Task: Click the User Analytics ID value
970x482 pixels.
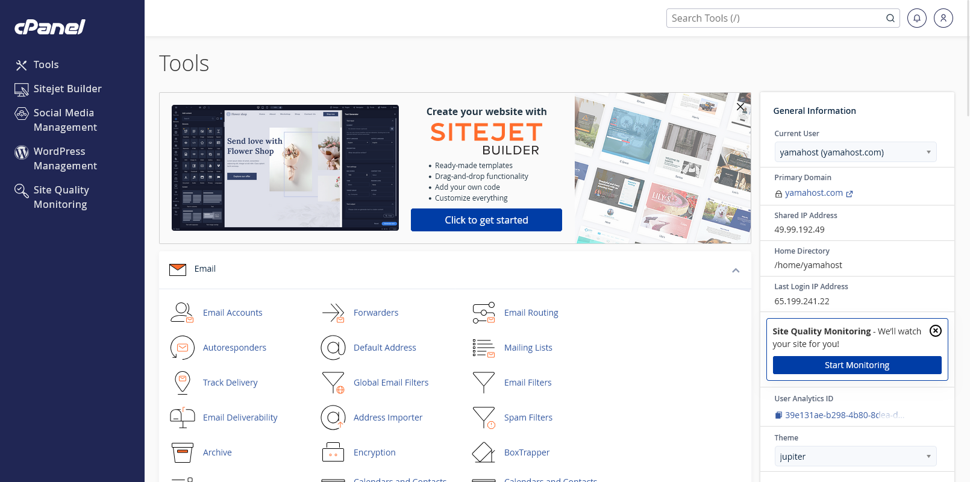Action: click(x=845, y=415)
